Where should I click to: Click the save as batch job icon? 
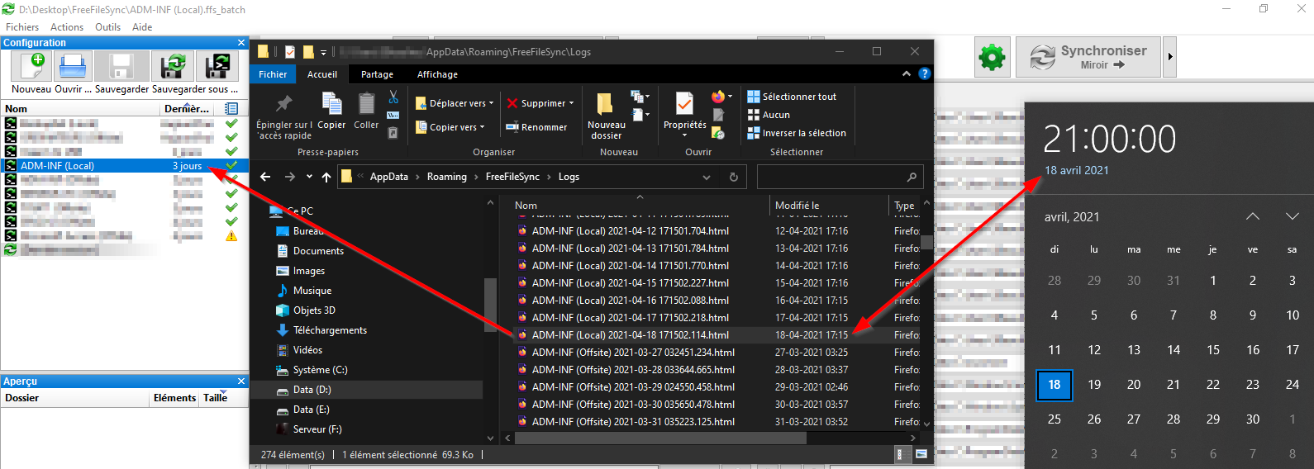[x=218, y=66]
